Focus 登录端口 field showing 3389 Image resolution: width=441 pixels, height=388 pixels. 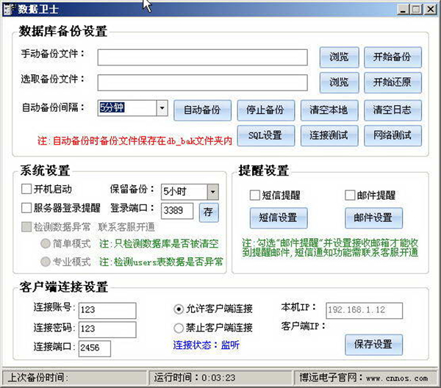click(x=177, y=211)
